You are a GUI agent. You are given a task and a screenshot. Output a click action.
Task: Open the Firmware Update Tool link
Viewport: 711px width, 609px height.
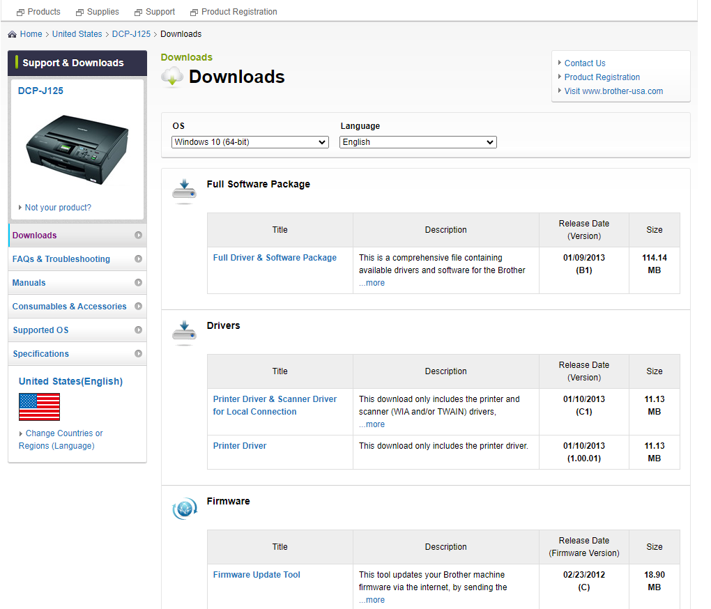coord(257,575)
